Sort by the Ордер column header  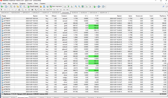pyautogui.click(x=8, y=16)
